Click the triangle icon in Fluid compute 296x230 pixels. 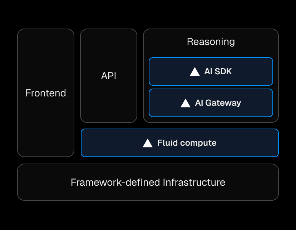tap(148, 143)
